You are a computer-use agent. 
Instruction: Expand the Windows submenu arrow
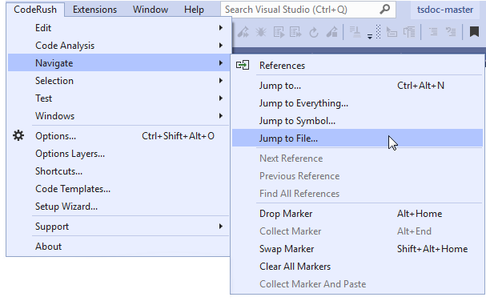pos(221,115)
